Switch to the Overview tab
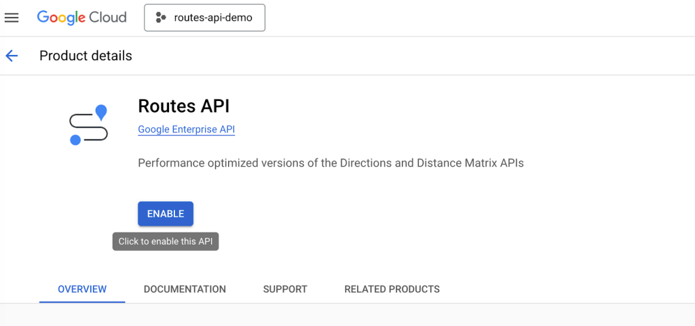The height and width of the screenshot is (326, 695). [x=82, y=289]
